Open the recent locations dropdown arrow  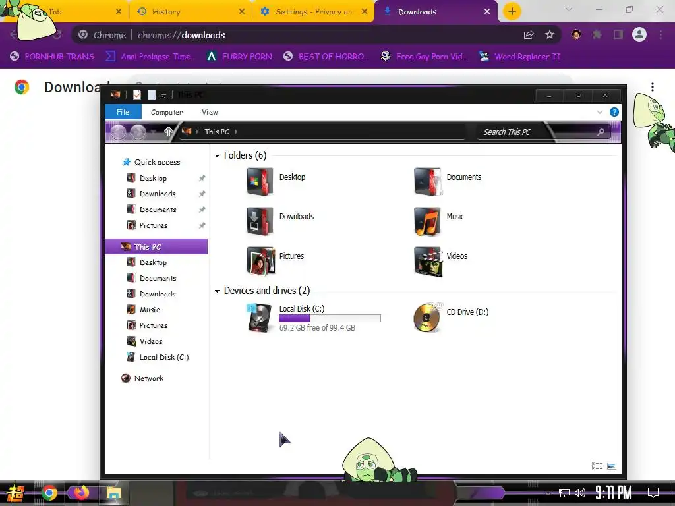point(154,132)
